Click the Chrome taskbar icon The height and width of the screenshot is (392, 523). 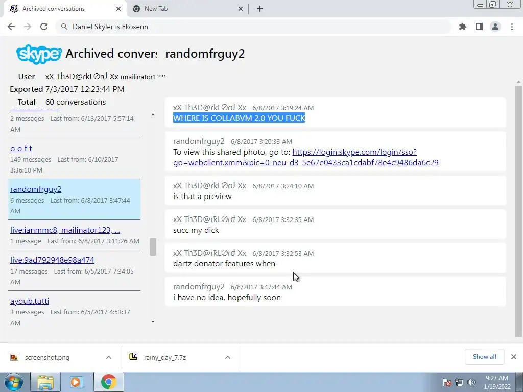tap(108, 382)
